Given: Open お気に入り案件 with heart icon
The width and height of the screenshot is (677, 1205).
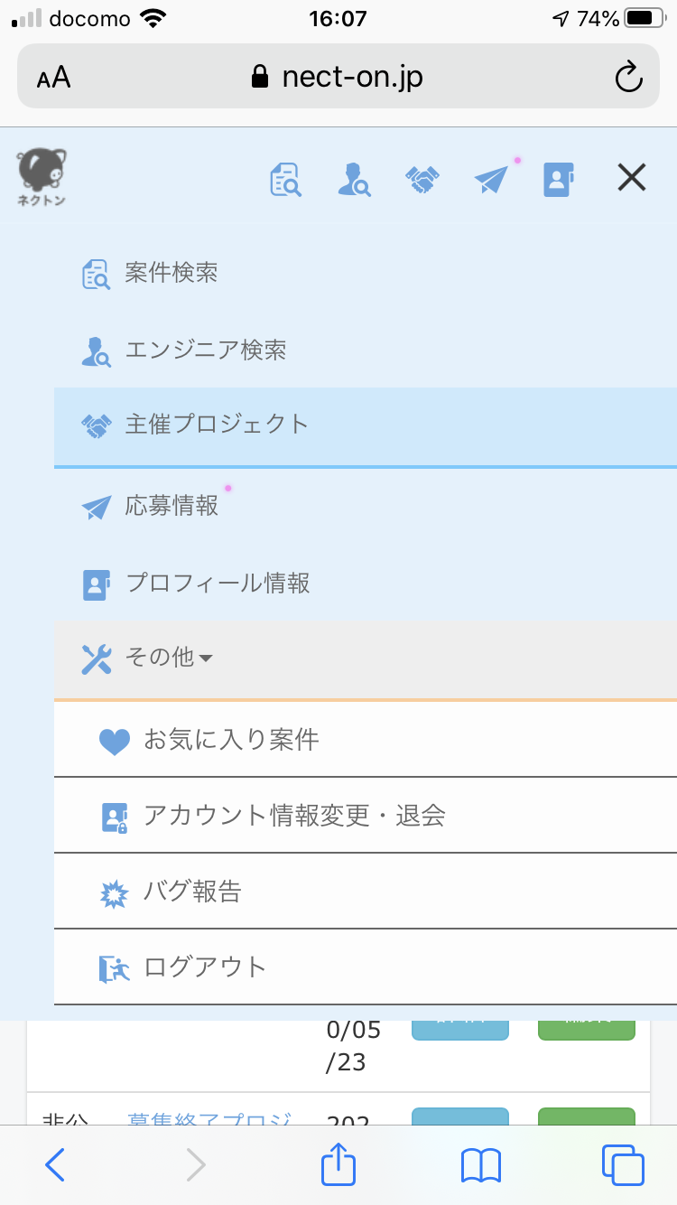Looking at the screenshot, I should [x=366, y=740].
